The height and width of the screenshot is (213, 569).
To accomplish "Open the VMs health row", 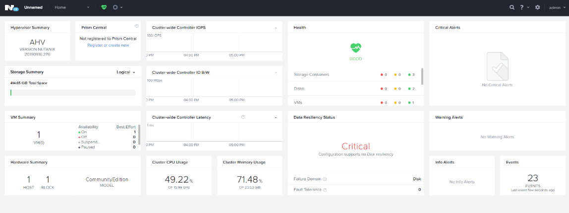I will [x=354, y=102].
